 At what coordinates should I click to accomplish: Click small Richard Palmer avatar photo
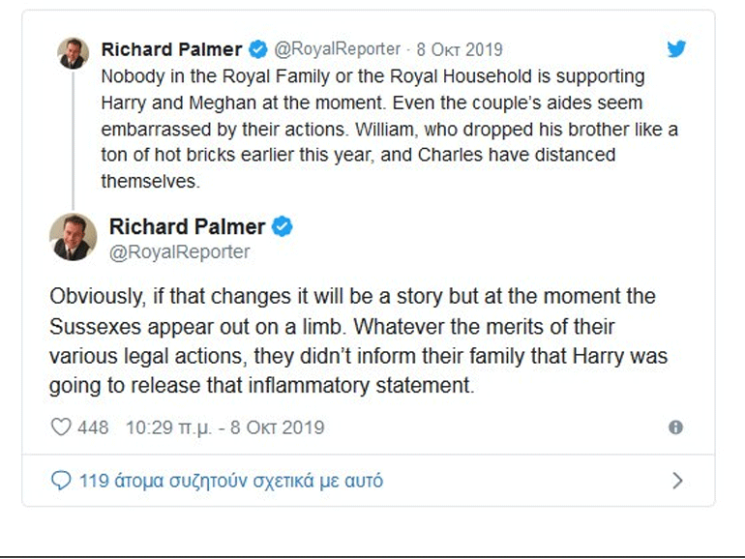[73, 52]
